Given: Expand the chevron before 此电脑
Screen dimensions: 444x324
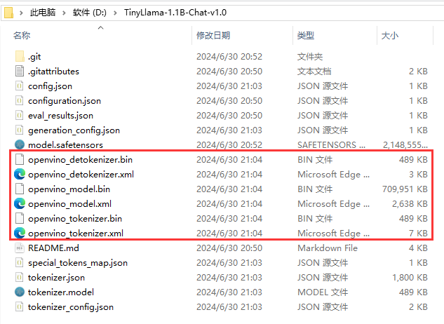Looking at the screenshot, I should coord(21,13).
